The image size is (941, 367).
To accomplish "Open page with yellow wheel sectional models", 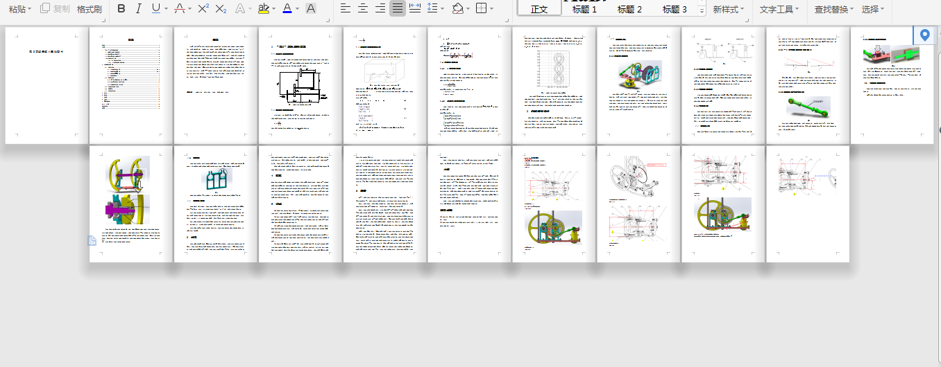I will tap(131, 204).
